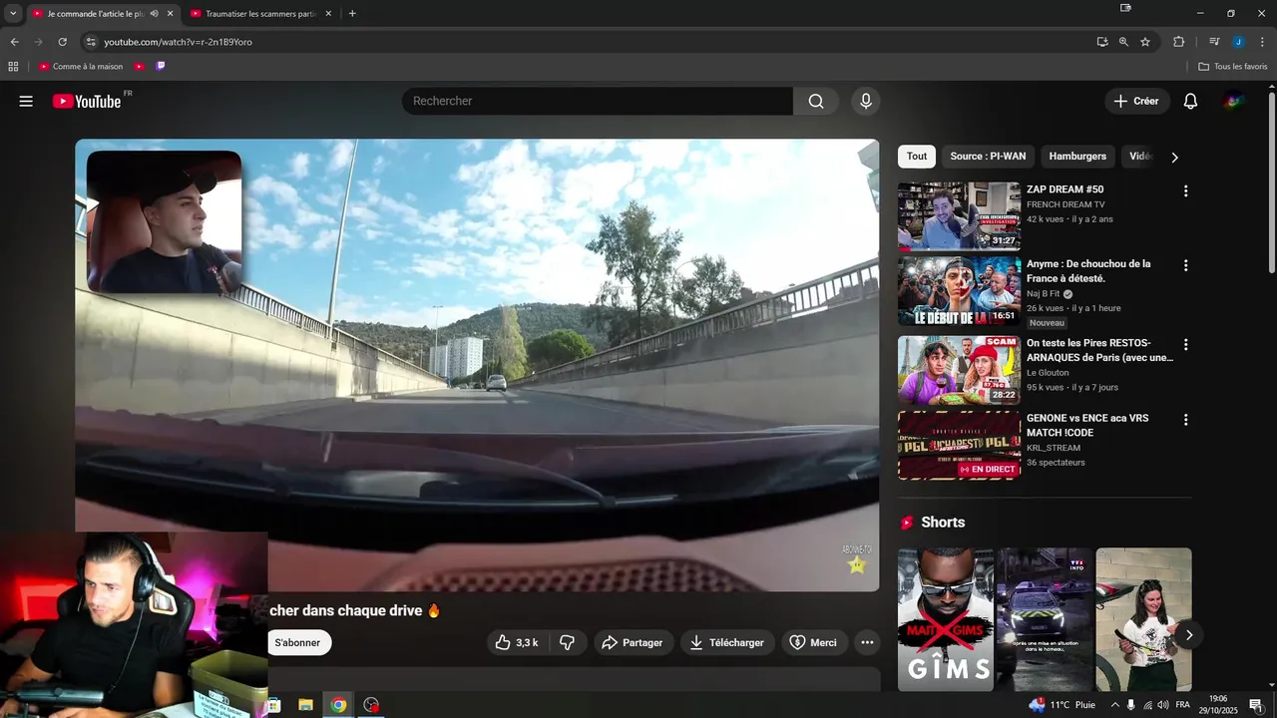Click the Merci button
1277x718 pixels.
tap(814, 642)
